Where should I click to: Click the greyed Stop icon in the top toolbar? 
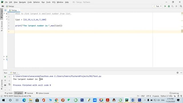pyautogui.click(x=176, y=6)
